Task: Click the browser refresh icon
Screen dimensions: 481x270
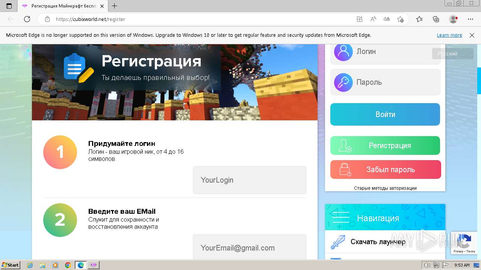Action: pyautogui.click(x=27, y=19)
